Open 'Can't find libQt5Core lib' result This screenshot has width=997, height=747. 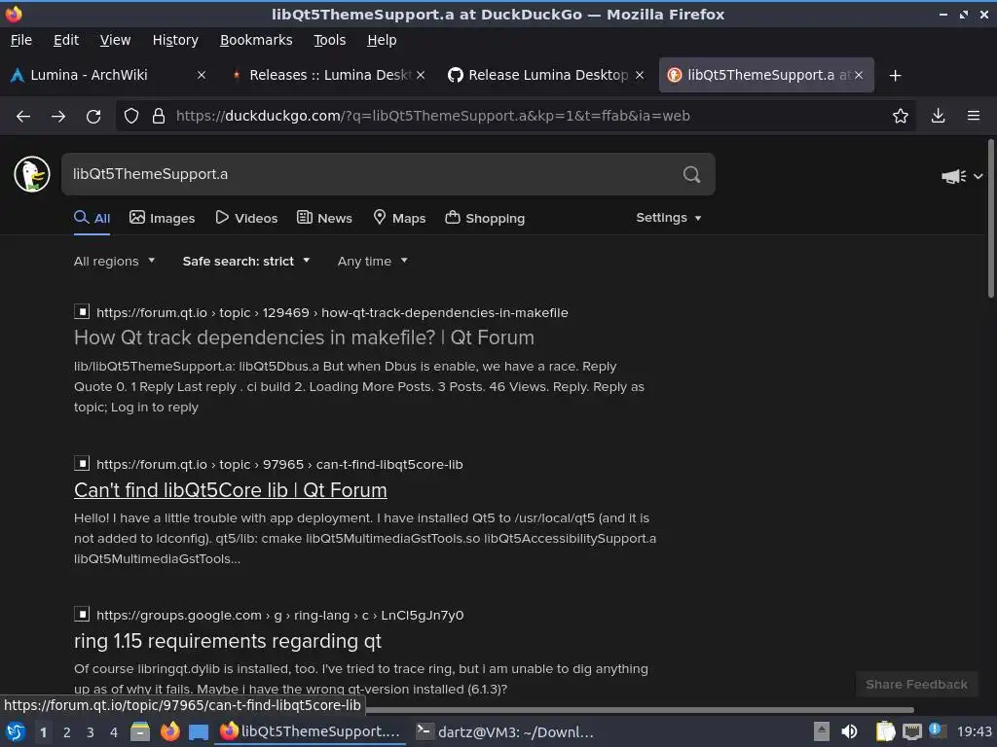point(230,490)
